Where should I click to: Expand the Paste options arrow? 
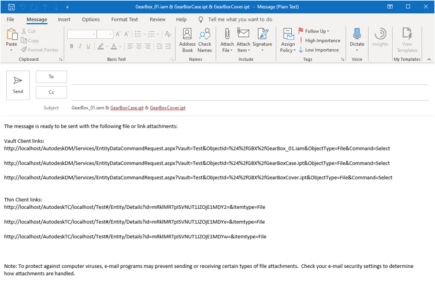[x=12, y=50]
